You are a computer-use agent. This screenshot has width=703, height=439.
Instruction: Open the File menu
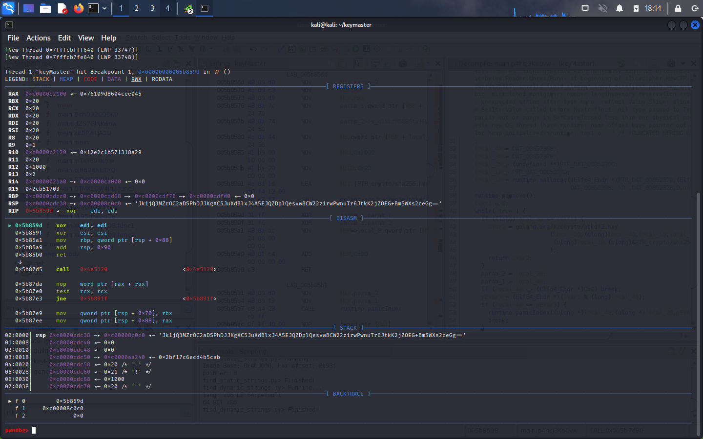tap(13, 38)
